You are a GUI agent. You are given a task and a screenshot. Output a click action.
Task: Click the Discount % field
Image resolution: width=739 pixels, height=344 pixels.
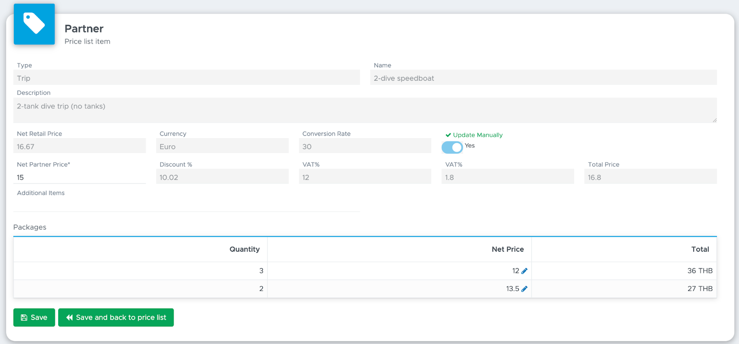tap(222, 177)
